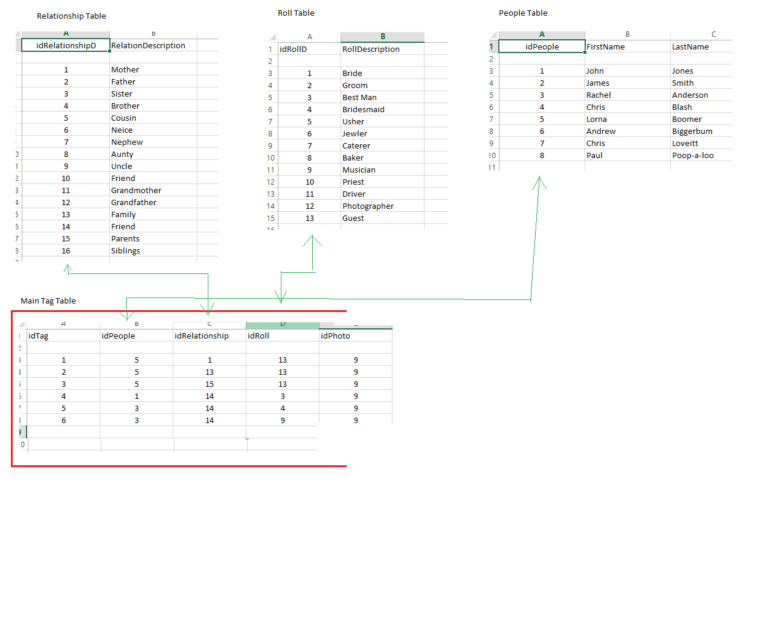Screen dimensions: 773x618
Task: Select the Neice cell
Action: (153, 130)
